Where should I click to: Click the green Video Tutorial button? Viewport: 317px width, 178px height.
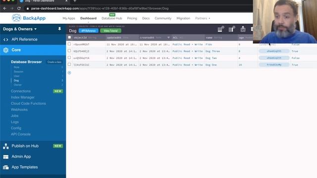(x=110, y=31)
